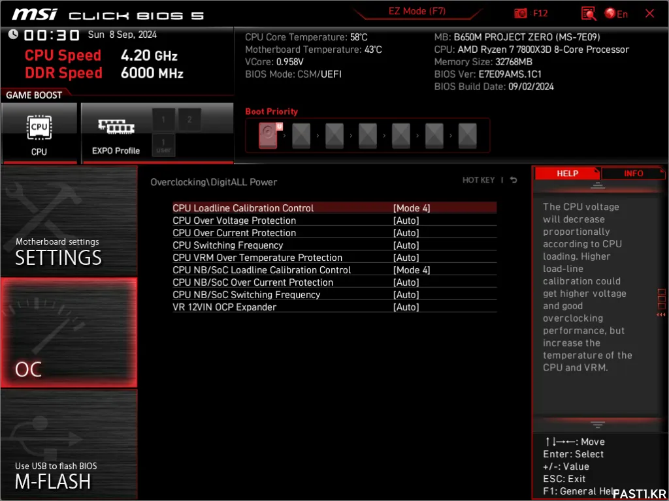Screen dimensions: 669x501
Task: Open the BIOS search magnifier icon
Action: pos(589,14)
